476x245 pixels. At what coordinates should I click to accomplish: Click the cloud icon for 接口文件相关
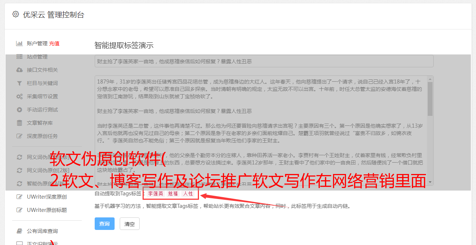[20, 70]
